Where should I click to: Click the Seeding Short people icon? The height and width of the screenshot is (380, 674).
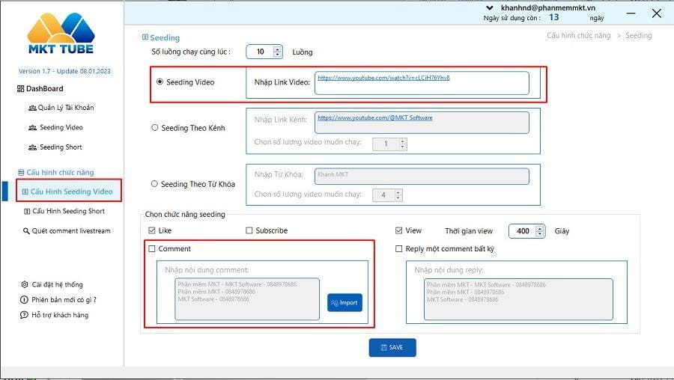[x=32, y=147]
